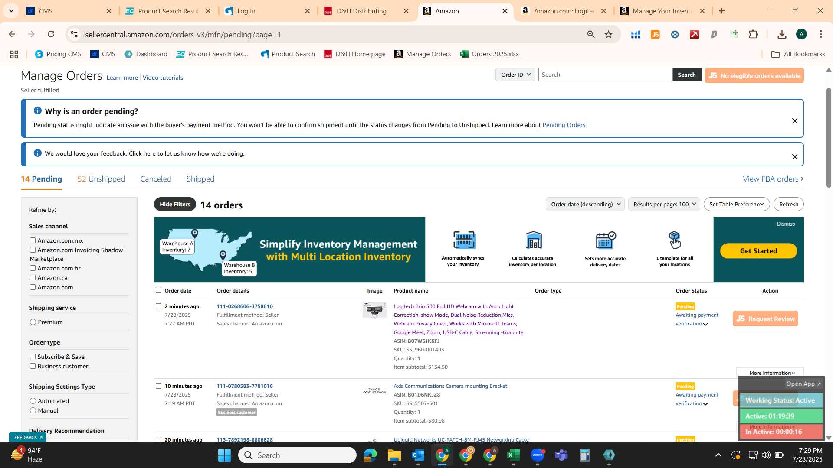The height and width of the screenshot is (468, 833).
Task: Expand Awaiting payment verification for Logitech order
Action: point(705,324)
